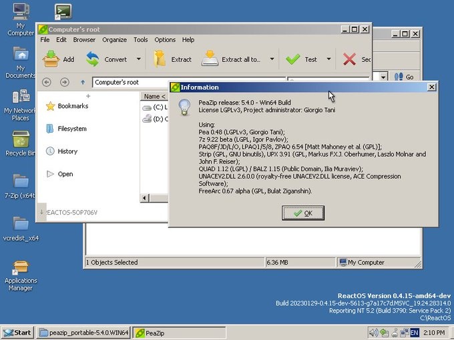Open My Documents desktop icon
This screenshot has width=454, height=340.
[x=20, y=63]
